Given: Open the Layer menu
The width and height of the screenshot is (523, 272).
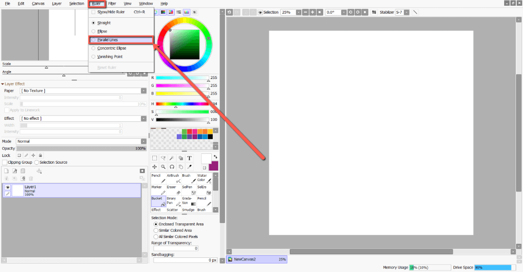Looking at the screenshot, I should pyautogui.click(x=56, y=3).
